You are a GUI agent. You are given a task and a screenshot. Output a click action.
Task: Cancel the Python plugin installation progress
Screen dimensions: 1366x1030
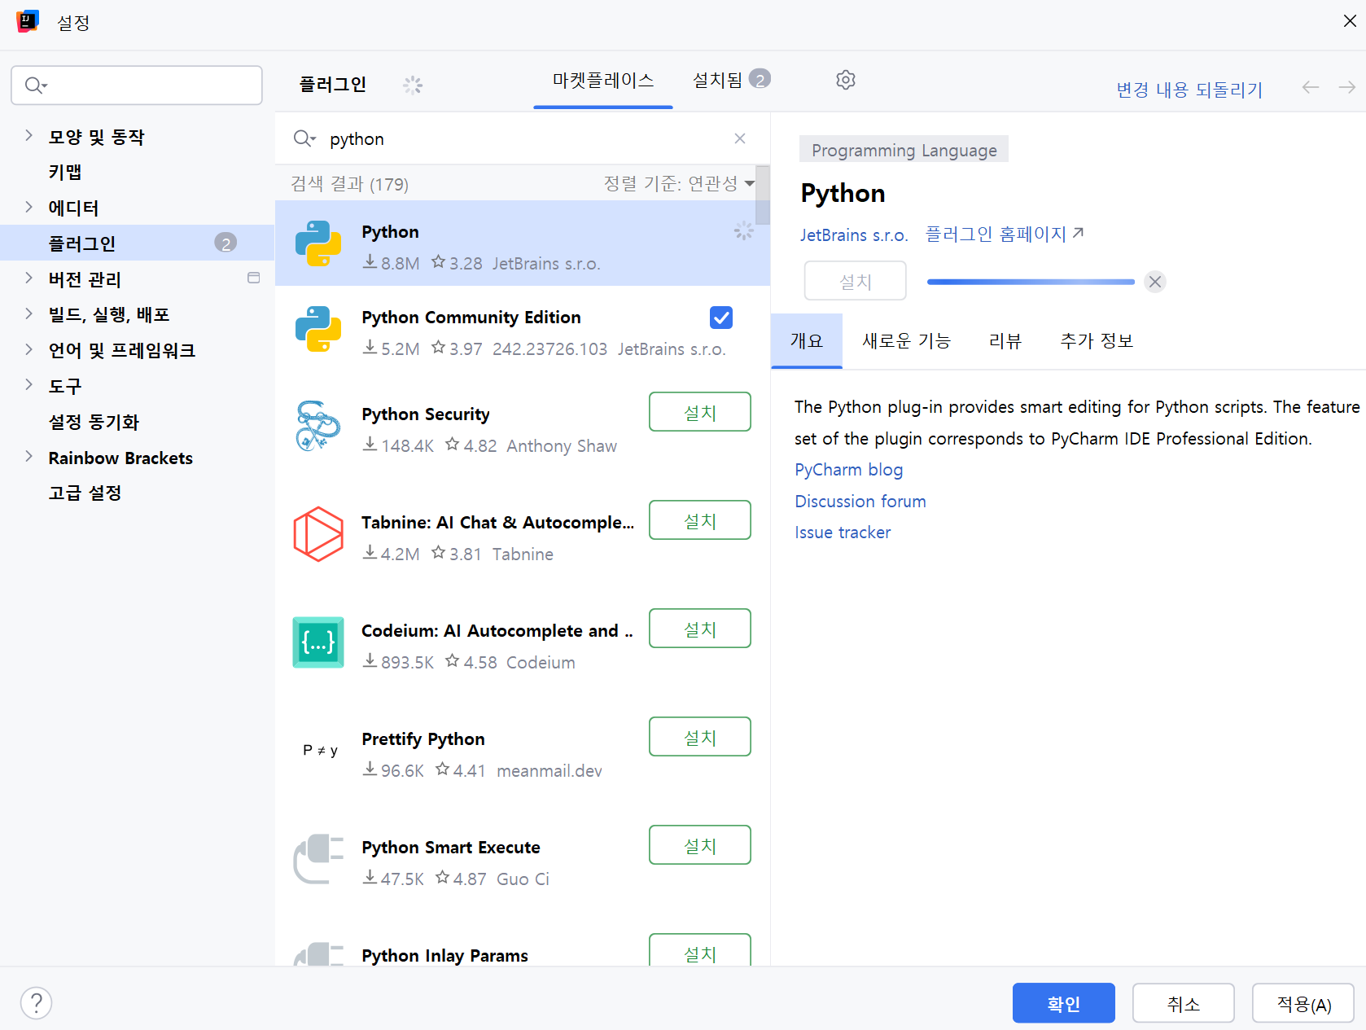(x=1154, y=282)
